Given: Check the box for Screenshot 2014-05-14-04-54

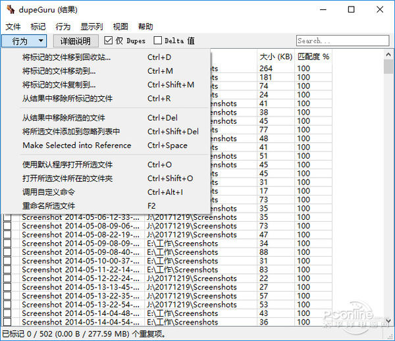Looking at the screenshot, I should point(7,322).
